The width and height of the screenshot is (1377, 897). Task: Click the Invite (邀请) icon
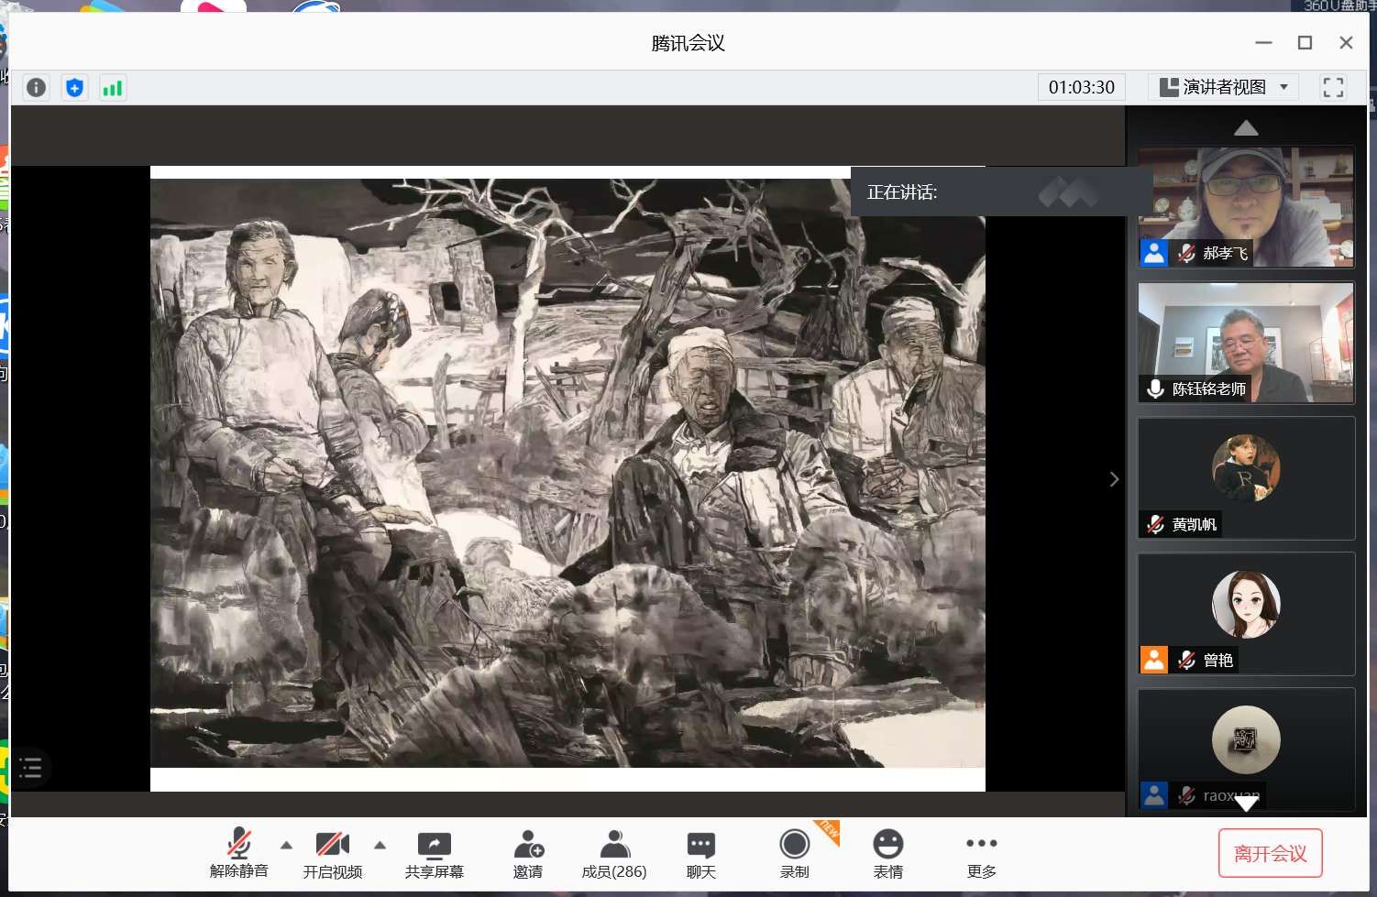coord(528,855)
